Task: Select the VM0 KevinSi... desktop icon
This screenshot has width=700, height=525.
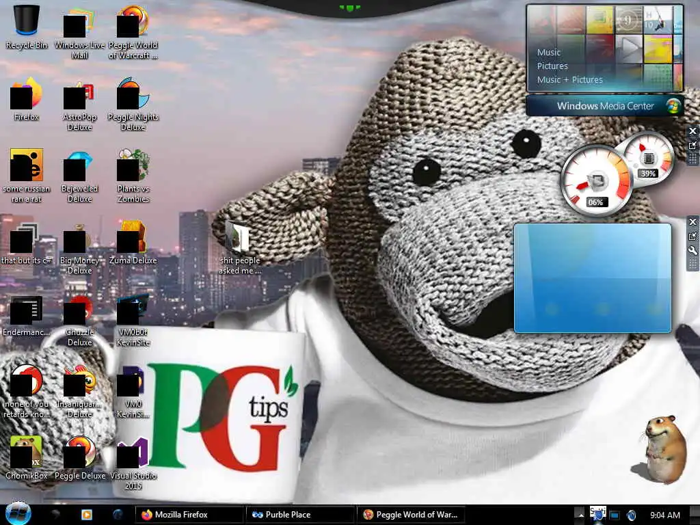Action: (x=133, y=392)
